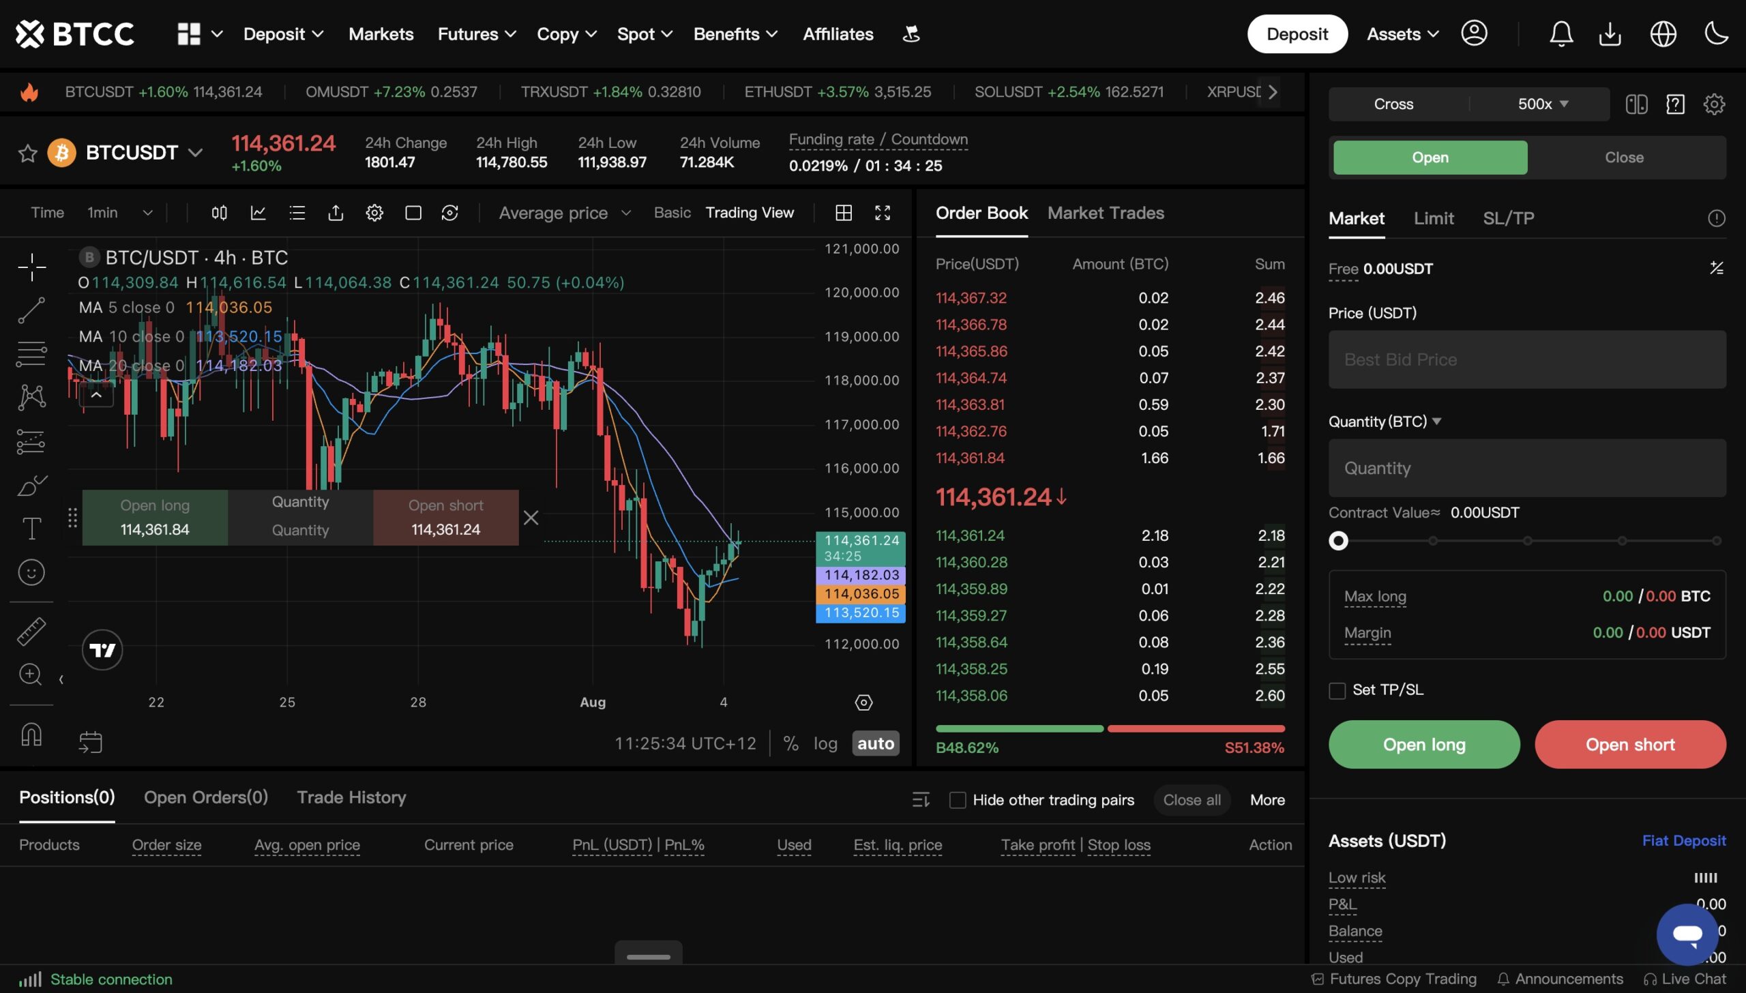Open the Fibonacci retracement tool
This screenshot has width=1746, height=993.
(31, 353)
